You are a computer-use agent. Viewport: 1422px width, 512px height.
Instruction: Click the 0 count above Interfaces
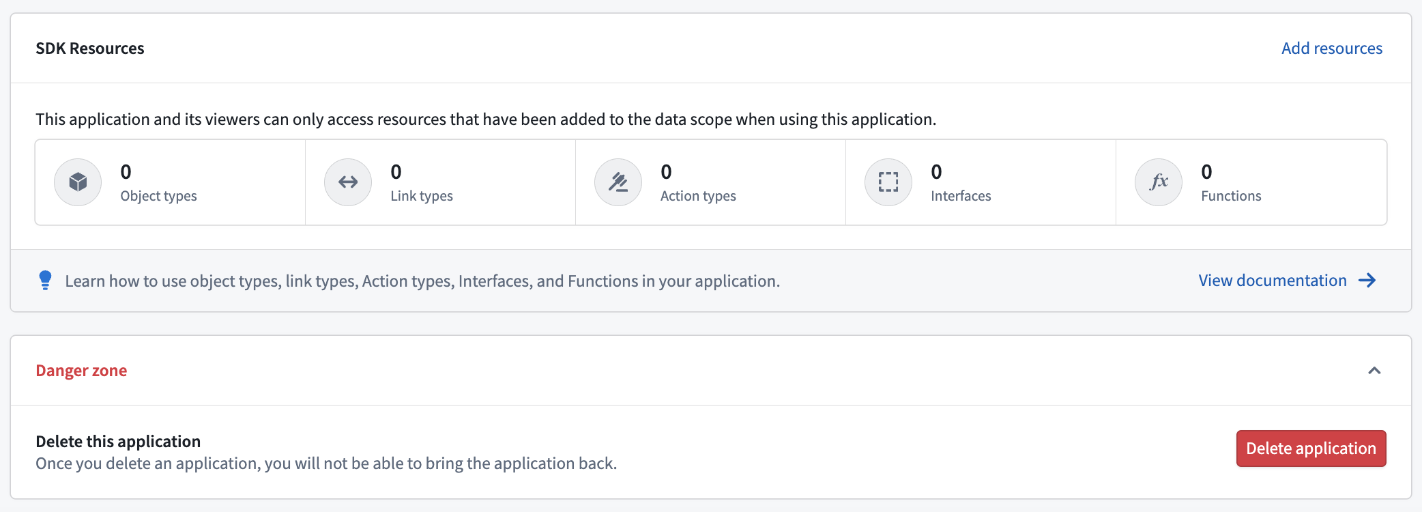click(936, 172)
